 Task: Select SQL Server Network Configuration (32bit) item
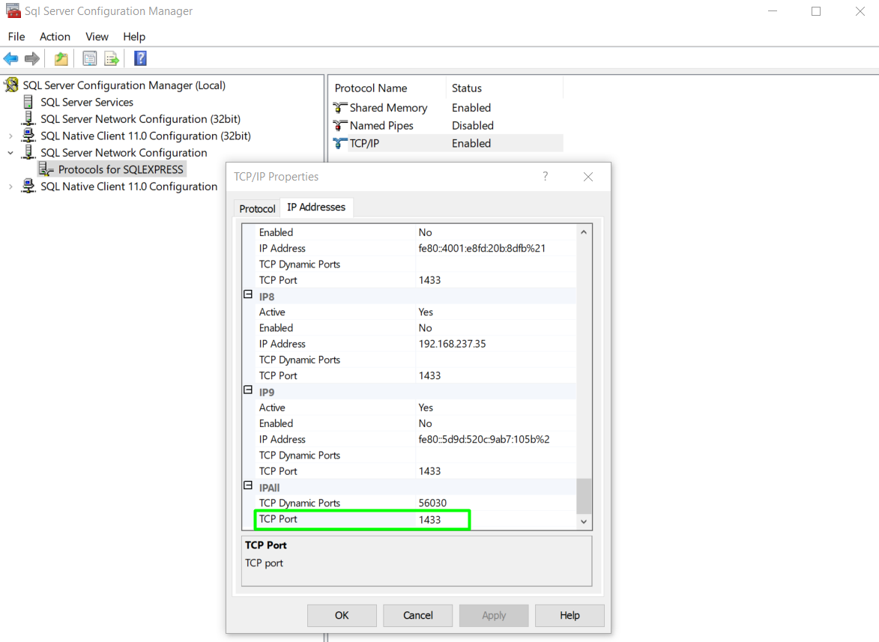(141, 119)
